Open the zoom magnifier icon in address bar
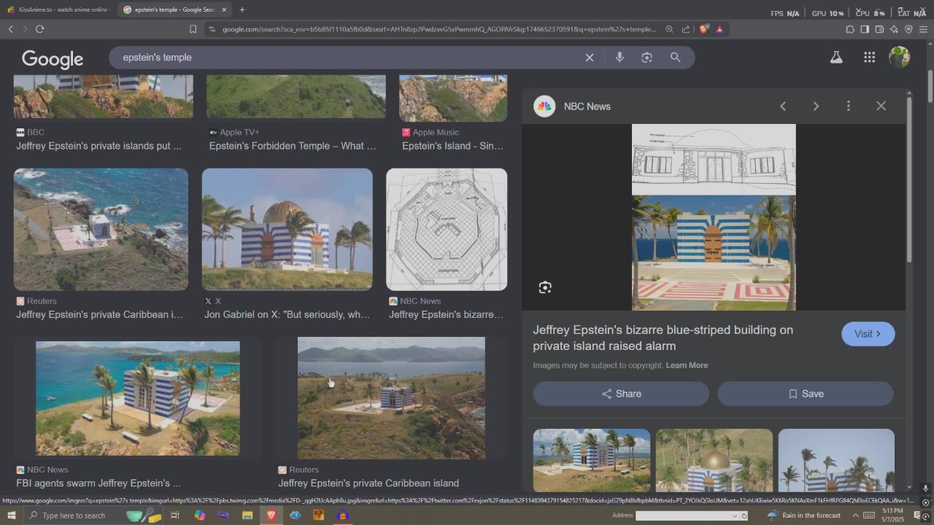The height and width of the screenshot is (525, 934). [x=669, y=29]
